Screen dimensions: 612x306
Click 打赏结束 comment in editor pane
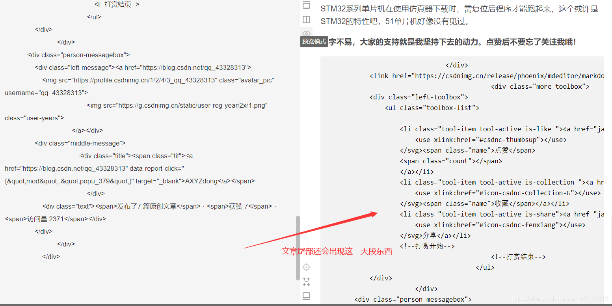117,4
